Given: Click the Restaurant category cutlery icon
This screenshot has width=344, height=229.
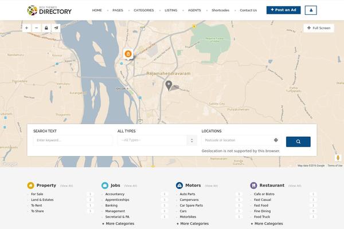Looking at the screenshot, I should (x=253, y=185).
